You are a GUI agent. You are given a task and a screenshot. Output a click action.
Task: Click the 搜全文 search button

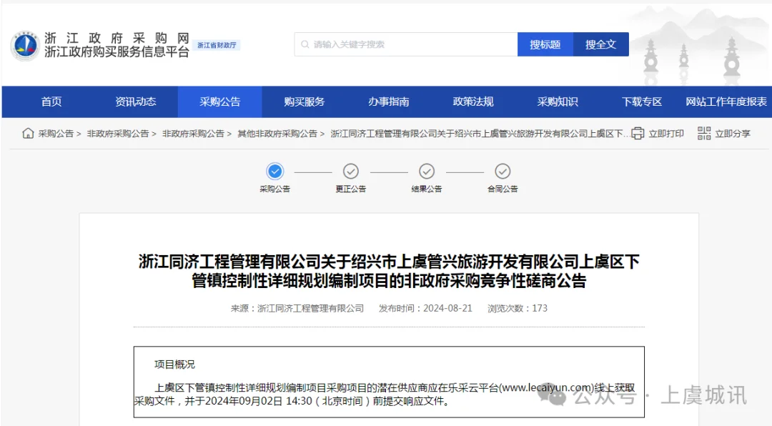(600, 44)
